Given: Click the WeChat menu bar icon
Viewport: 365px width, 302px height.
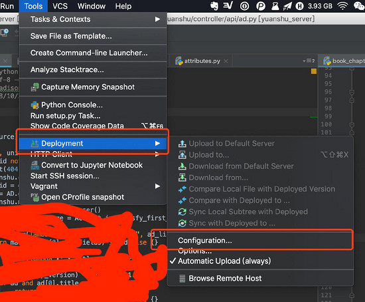Looking at the screenshot, I should [359, 6].
